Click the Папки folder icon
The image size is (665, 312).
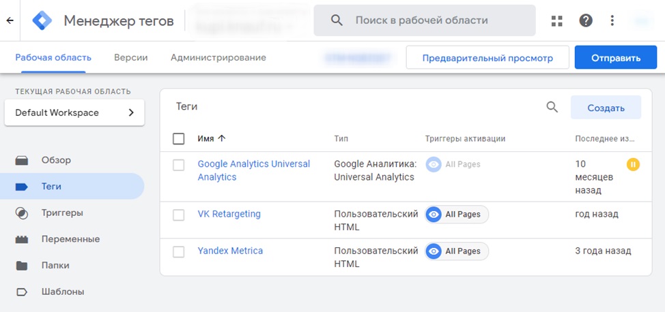(x=22, y=266)
